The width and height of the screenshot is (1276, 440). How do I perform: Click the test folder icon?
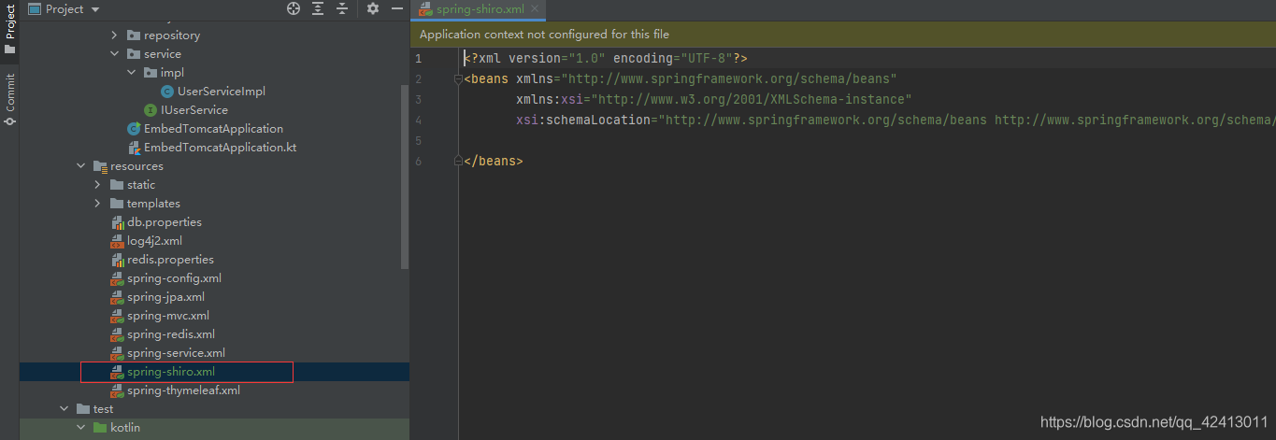[x=83, y=408]
